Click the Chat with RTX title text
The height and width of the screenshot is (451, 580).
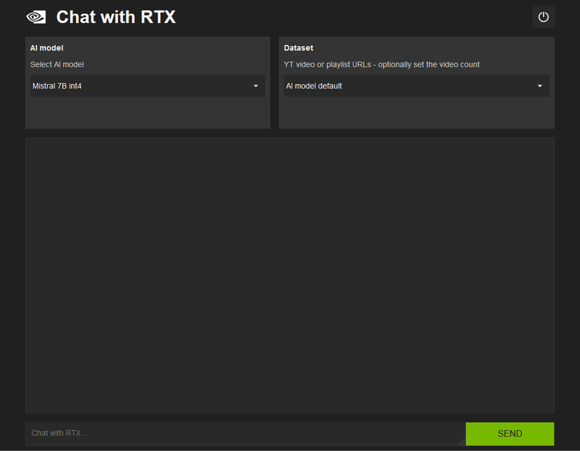coord(115,17)
